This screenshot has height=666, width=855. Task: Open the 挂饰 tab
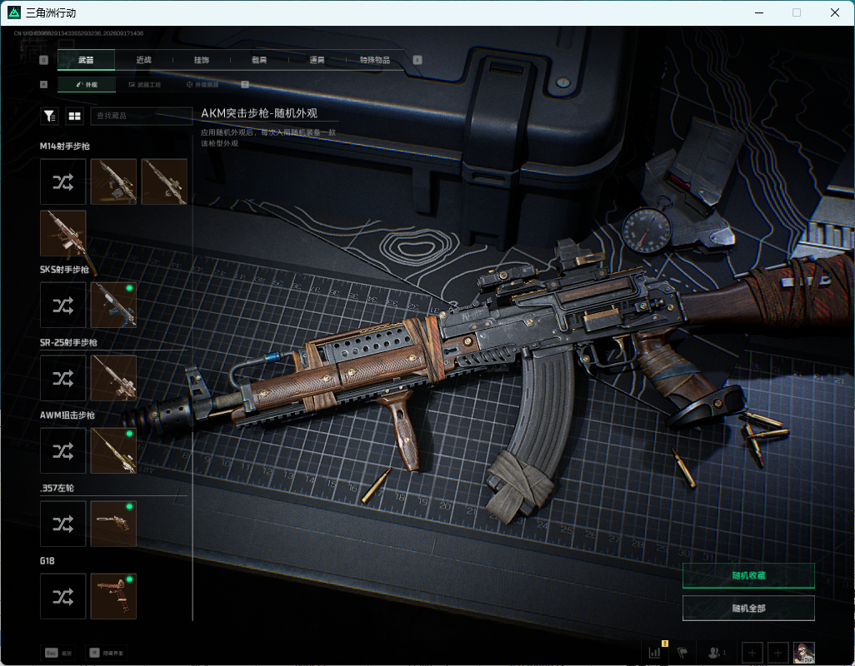(202, 60)
